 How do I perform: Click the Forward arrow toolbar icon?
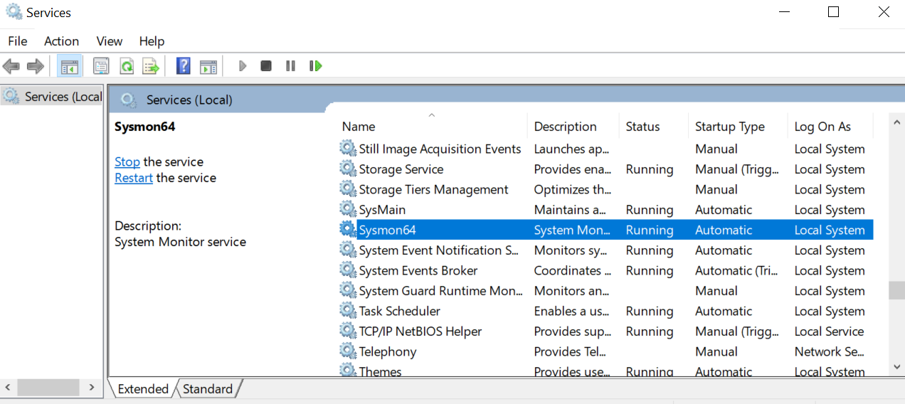tap(36, 66)
